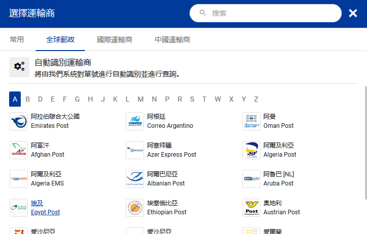
Task: Jump to letter B carriers
Action: tap(27, 99)
